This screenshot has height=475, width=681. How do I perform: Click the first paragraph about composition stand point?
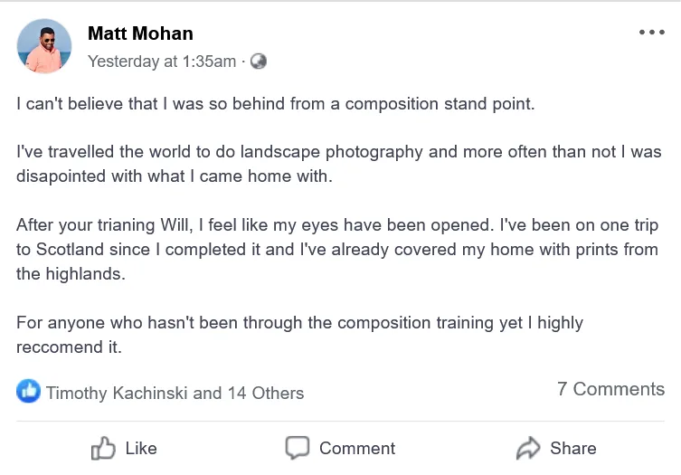pos(276,103)
